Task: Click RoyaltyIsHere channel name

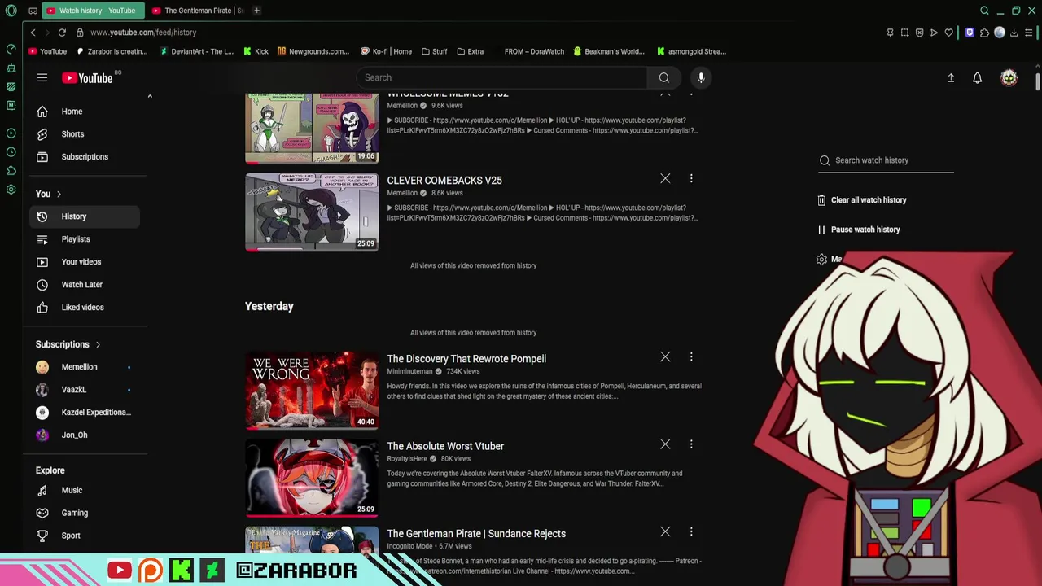Action: coord(407,459)
